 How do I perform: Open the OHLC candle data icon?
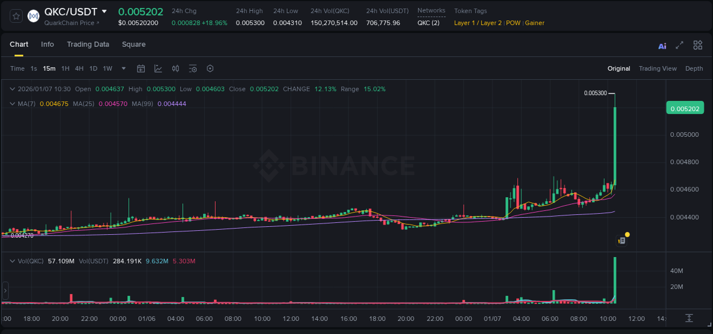click(175, 68)
